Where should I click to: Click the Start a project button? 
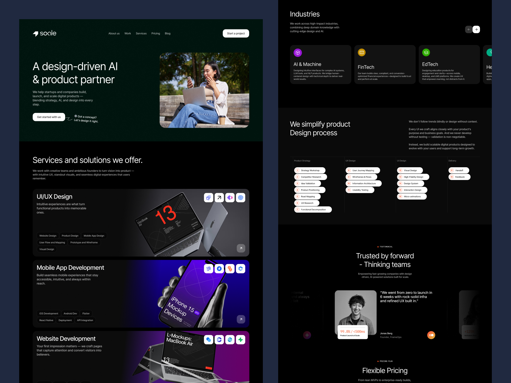pos(236,33)
